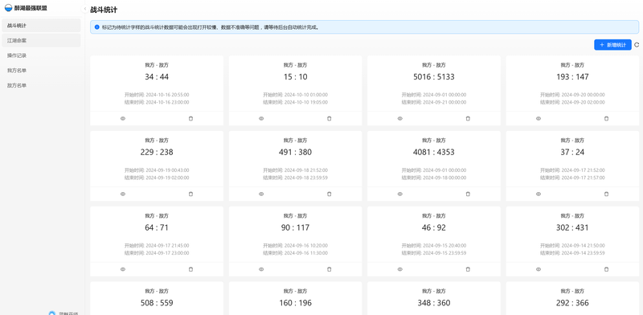Delete the 302 : 431 battle record
643x315 pixels.
[607, 269]
